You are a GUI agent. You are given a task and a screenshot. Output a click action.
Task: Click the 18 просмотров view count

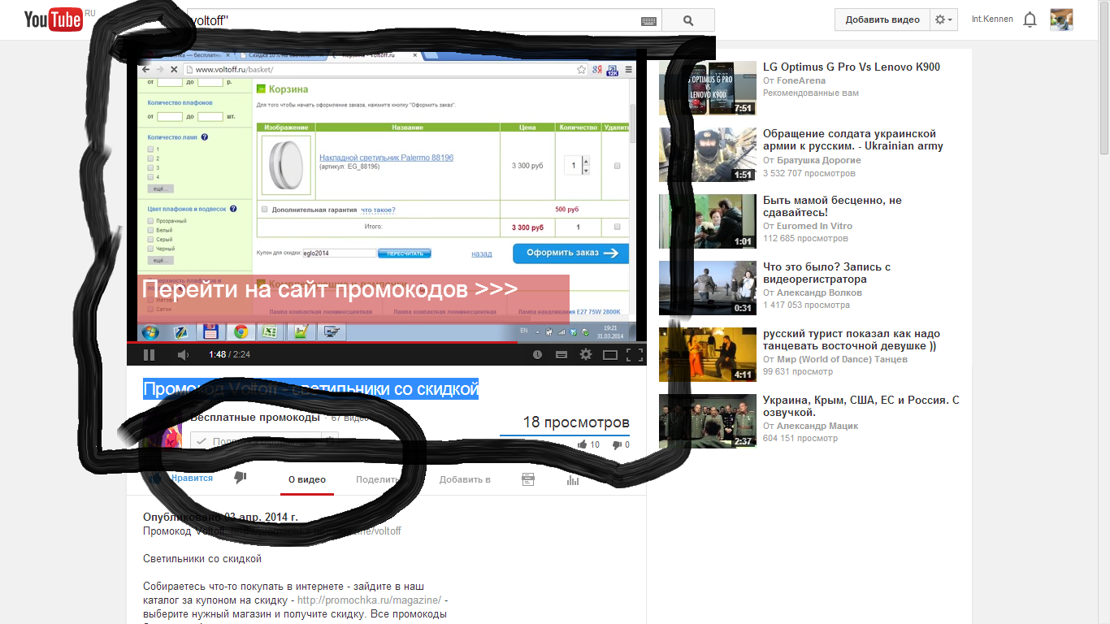(x=575, y=422)
